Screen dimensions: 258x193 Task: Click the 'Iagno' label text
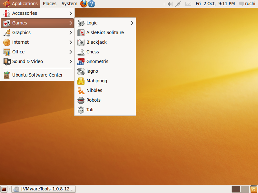92,71
